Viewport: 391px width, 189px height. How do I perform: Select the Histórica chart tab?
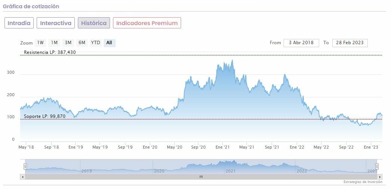point(94,23)
